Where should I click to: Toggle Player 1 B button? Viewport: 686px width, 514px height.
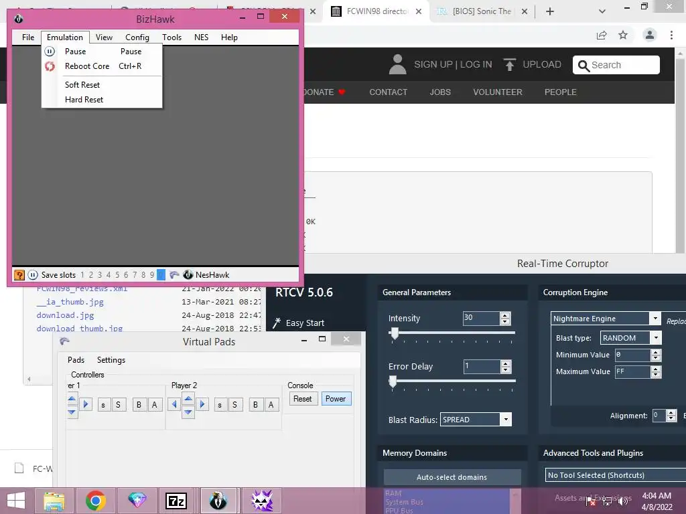[x=139, y=405]
